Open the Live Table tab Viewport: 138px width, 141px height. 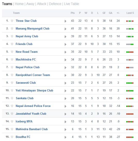click(x=71, y=4)
